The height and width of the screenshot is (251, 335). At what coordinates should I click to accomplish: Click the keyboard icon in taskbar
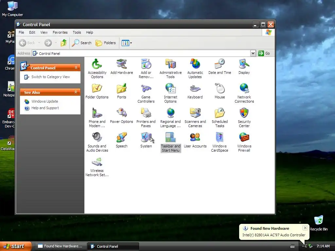pos(292,246)
